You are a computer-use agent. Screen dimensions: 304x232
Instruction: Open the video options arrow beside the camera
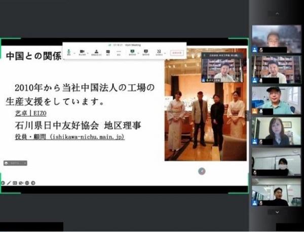click(88, 53)
